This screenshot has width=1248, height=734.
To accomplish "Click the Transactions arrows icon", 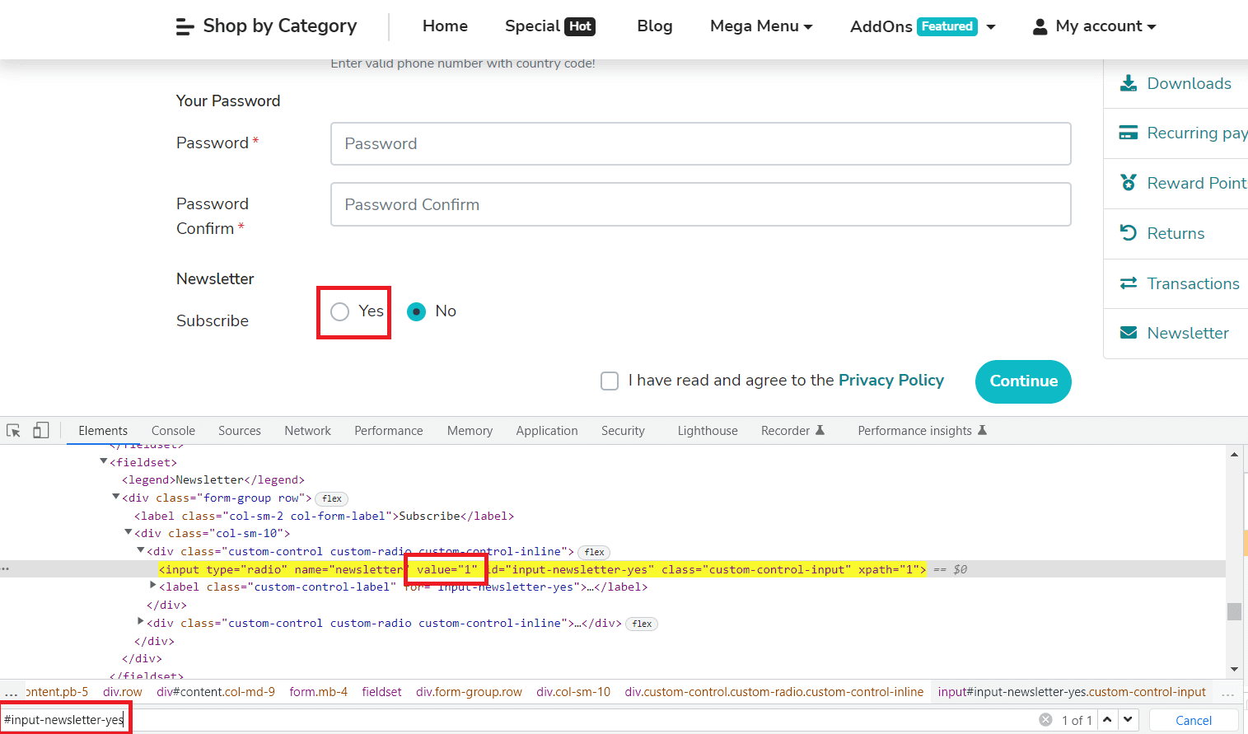I will point(1128,283).
